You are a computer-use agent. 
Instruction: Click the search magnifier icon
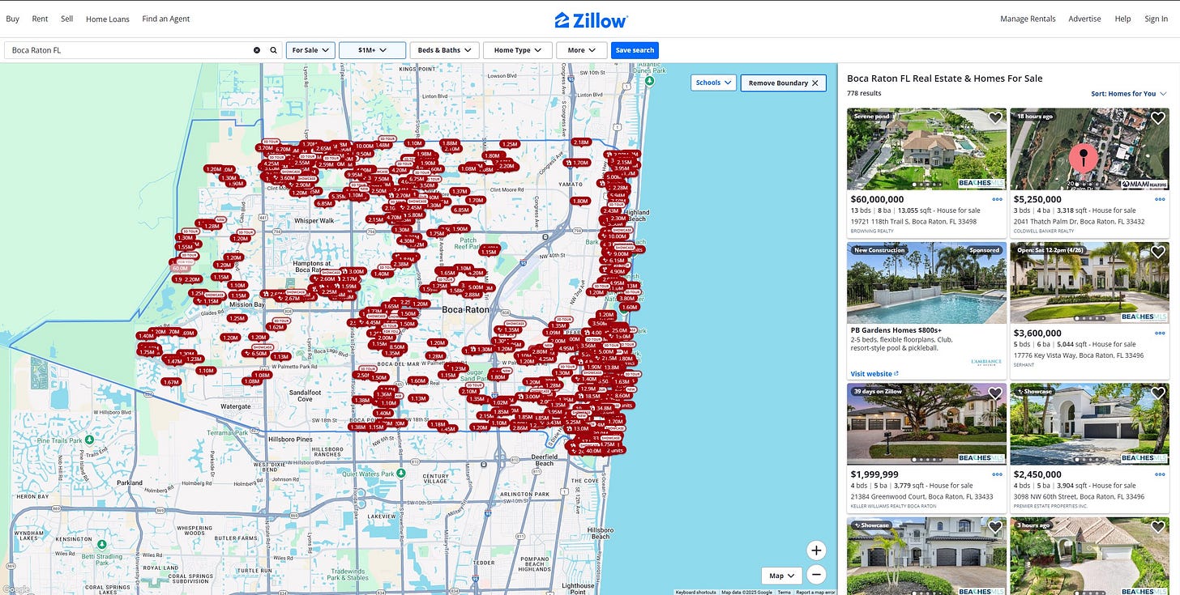[x=274, y=50]
